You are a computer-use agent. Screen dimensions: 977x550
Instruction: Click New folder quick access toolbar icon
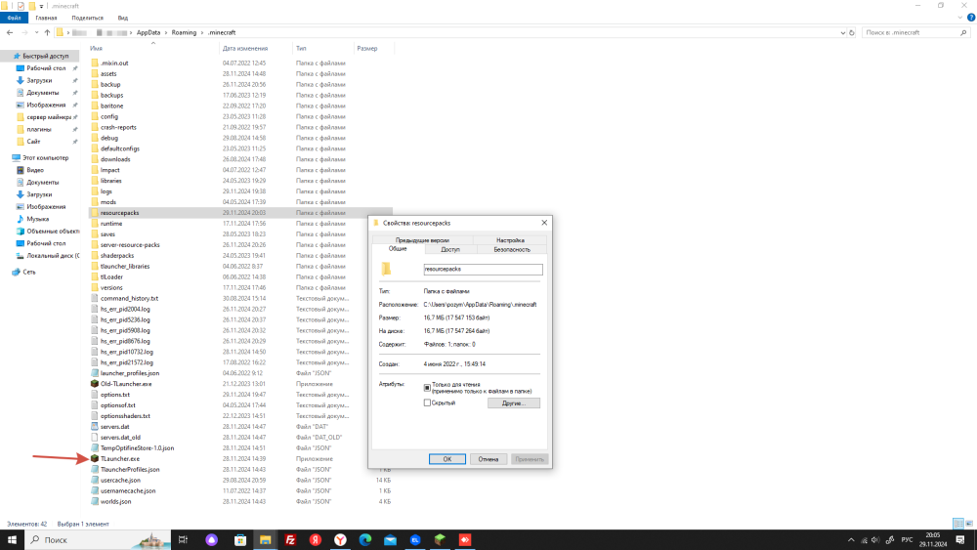(32, 6)
